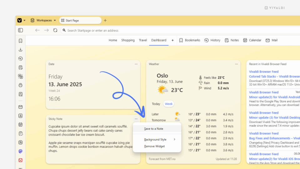Open the red Vivaldi web panel in sidebar
The width and height of the screenshot is (300, 169).
21,160
